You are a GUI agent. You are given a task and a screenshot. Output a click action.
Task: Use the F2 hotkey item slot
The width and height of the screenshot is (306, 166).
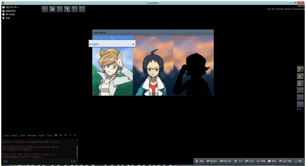[52, 9]
